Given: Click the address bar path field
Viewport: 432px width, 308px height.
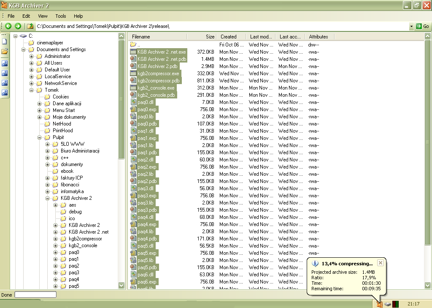Looking at the screenshot, I should click(x=222, y=26).
